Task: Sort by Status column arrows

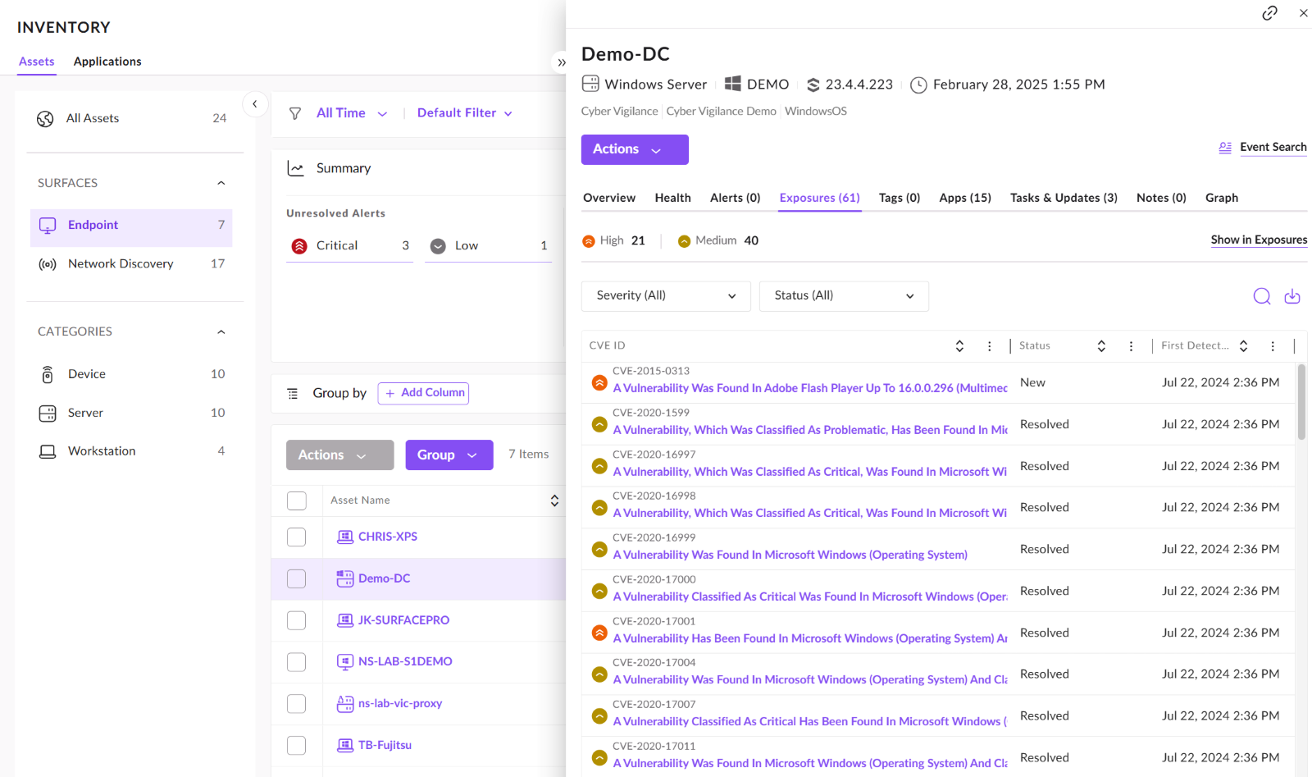Action: (x=1101, y=346)
